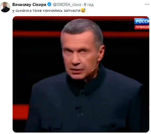This screenshot has height=134, width=151.
Task: Open the three-dot more options menu
Action: click(x=147, y=4)
